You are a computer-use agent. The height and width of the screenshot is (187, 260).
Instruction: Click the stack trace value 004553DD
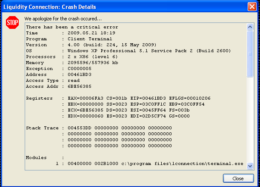pyautogui.click(x=80, y=128)
